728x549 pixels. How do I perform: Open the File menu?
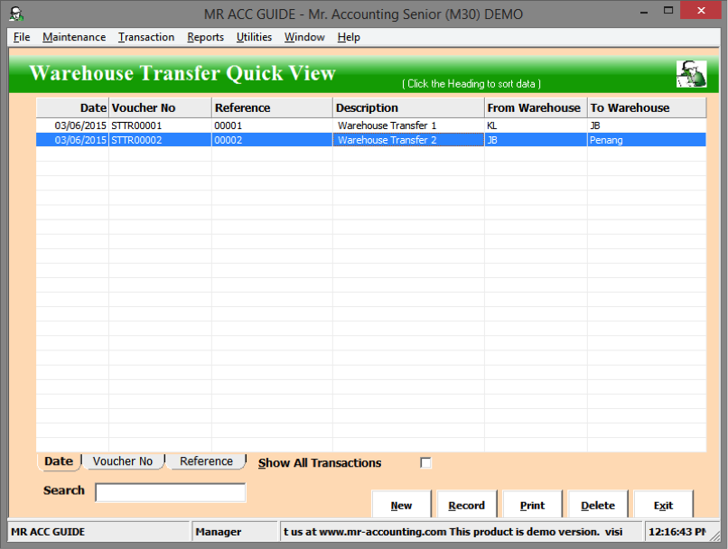point(22,37)
